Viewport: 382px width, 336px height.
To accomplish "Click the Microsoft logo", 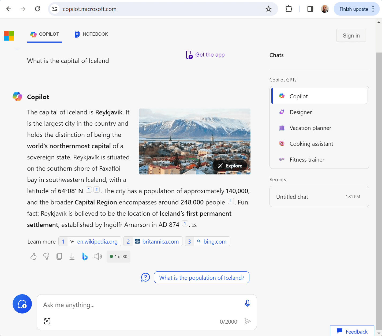I will click(x=9, y=36).
